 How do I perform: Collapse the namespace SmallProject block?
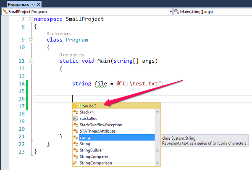[x=31, y=19]
